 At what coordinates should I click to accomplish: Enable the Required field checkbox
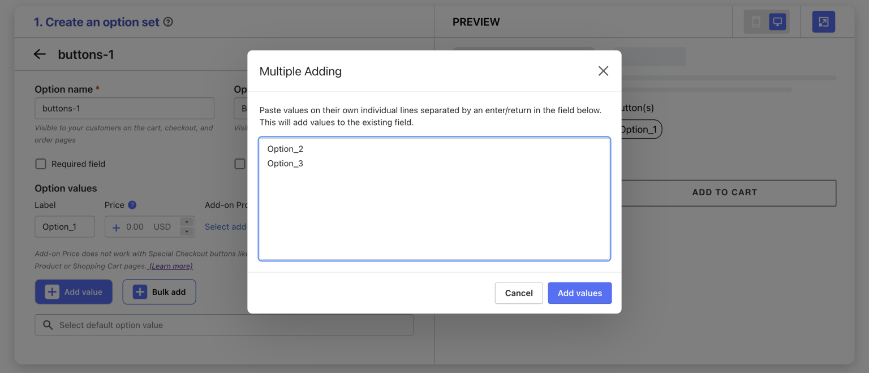(40, 164)
